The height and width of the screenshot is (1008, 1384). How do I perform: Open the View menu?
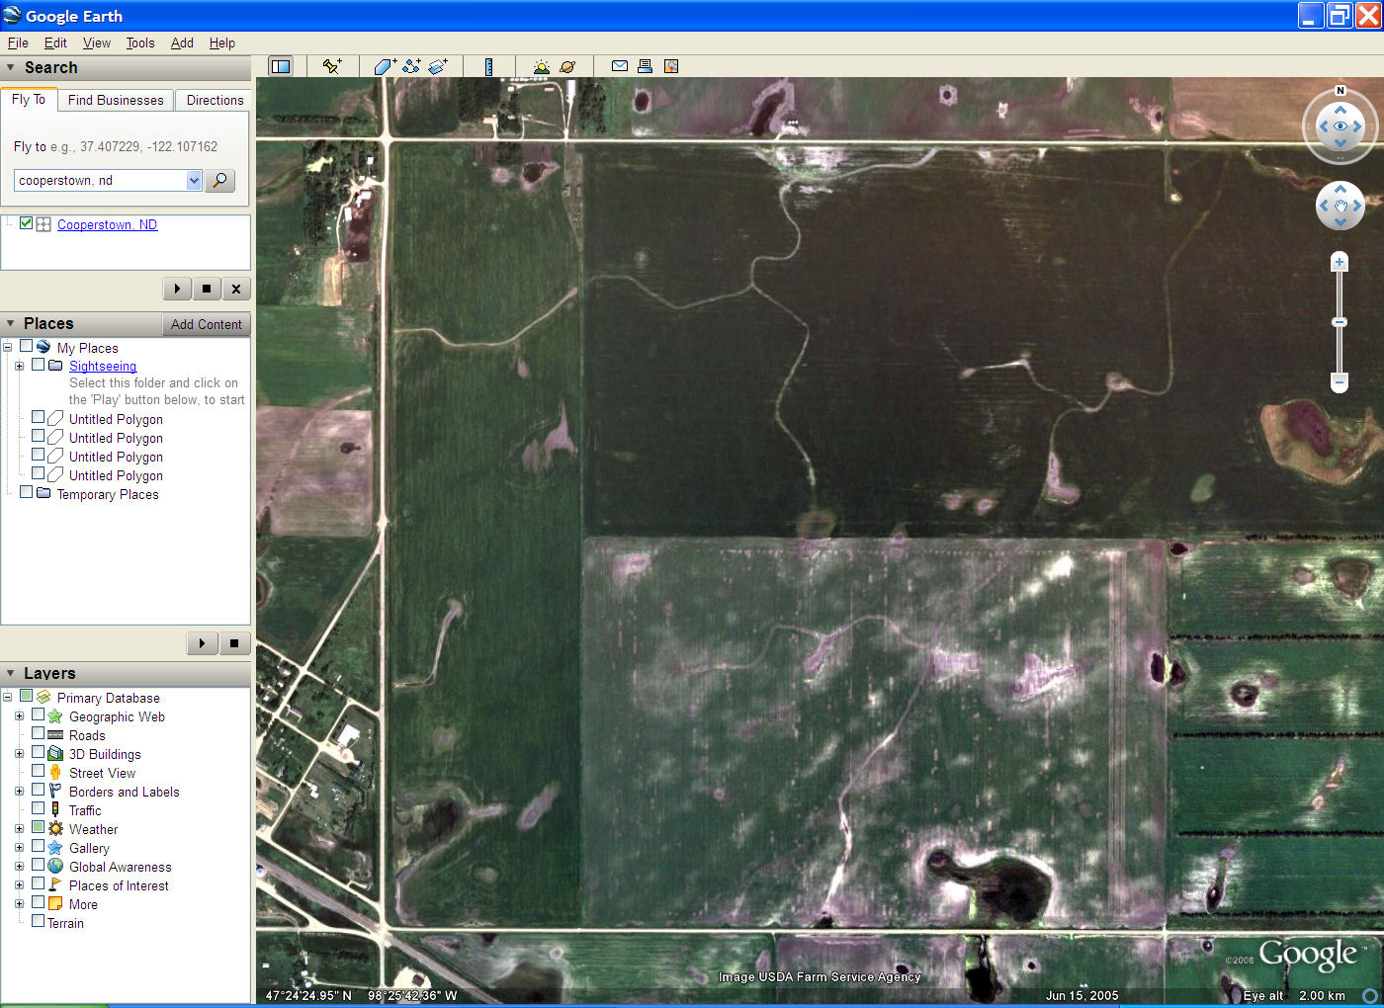(x=97, y=42)
